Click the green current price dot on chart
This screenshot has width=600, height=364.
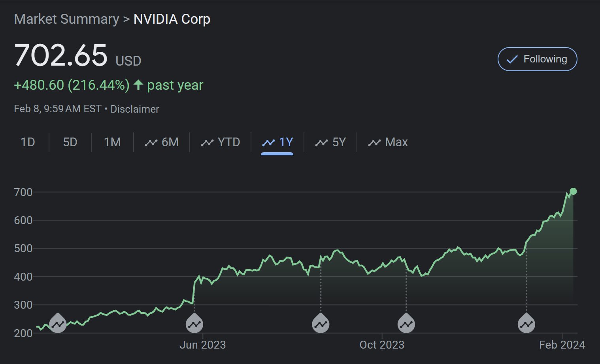click(573, 191)
